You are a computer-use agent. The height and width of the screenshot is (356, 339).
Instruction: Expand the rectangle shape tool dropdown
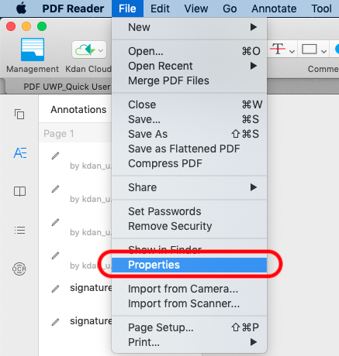tap(323, 51)
